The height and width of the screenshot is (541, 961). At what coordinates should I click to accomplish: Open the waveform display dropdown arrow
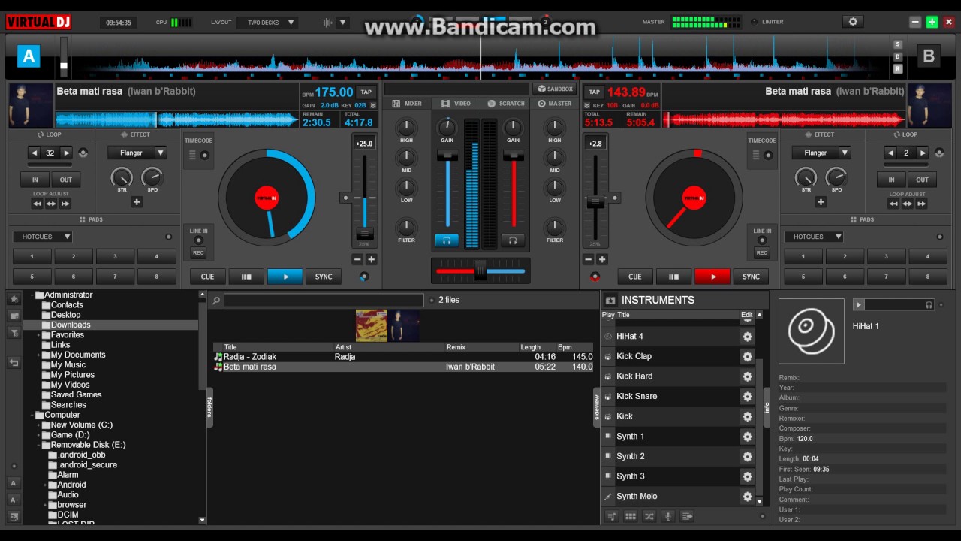[343, 23]
